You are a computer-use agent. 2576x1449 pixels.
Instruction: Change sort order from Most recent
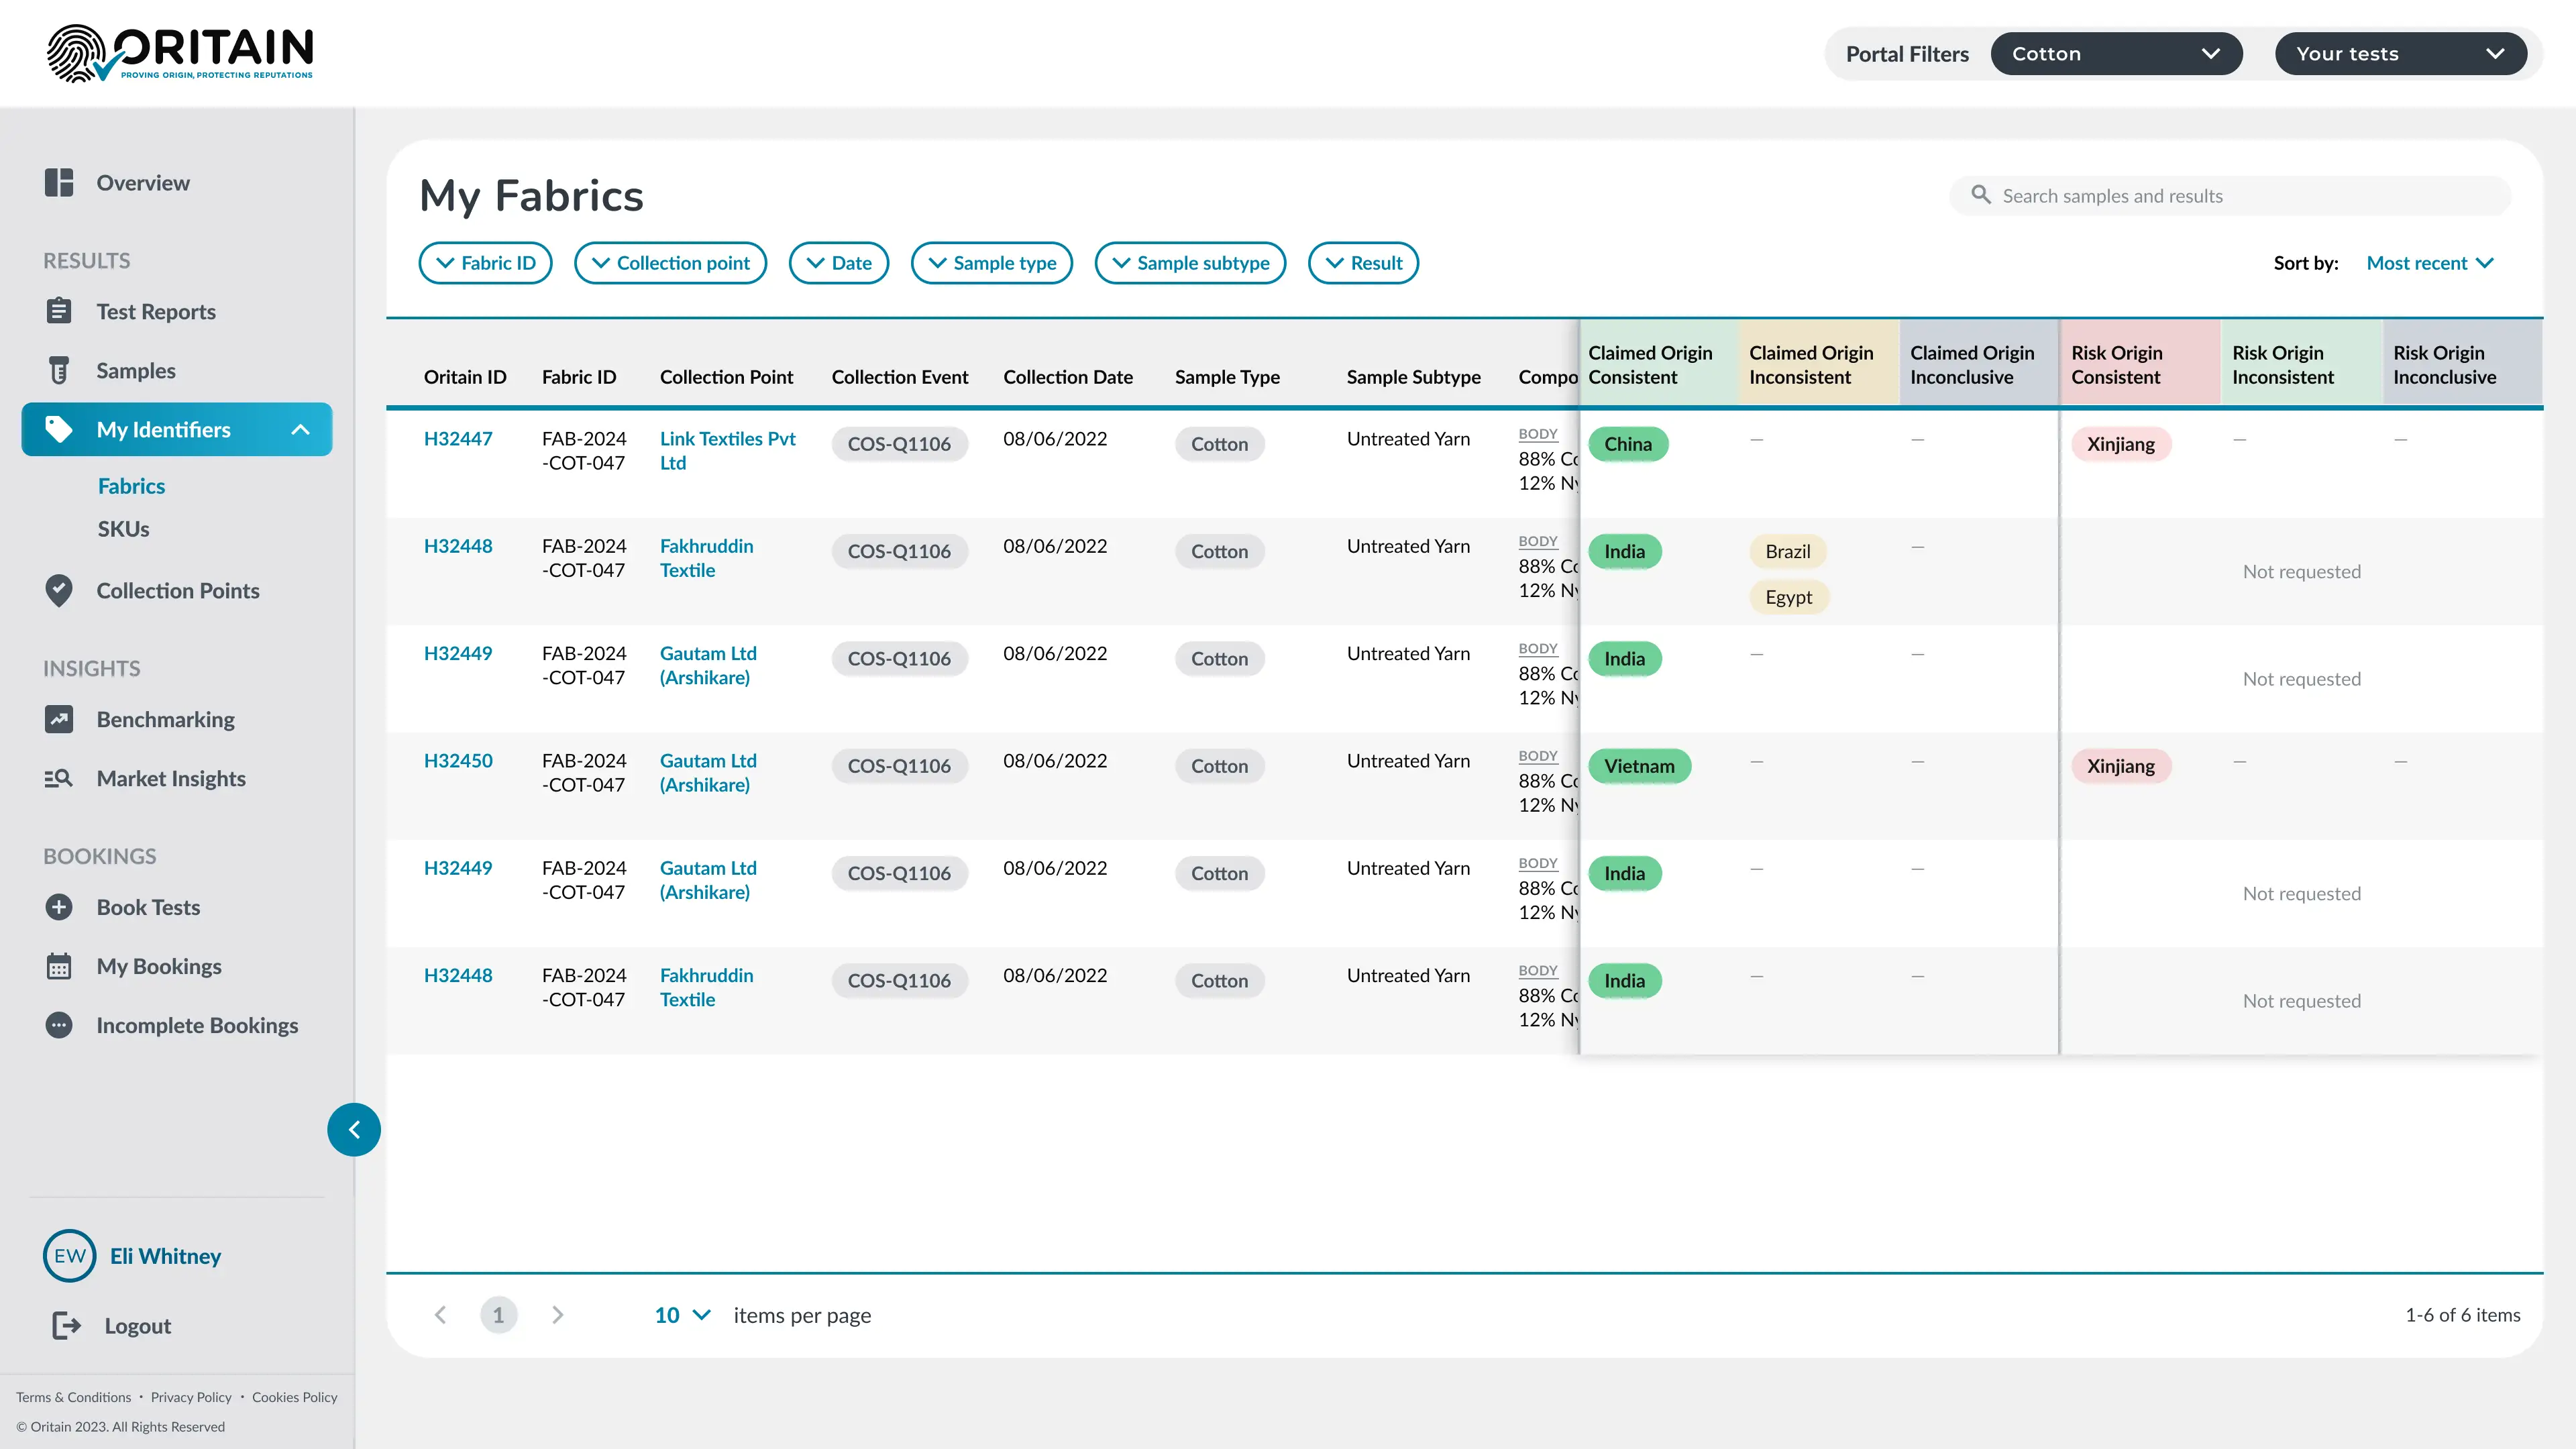point(2430,263)
